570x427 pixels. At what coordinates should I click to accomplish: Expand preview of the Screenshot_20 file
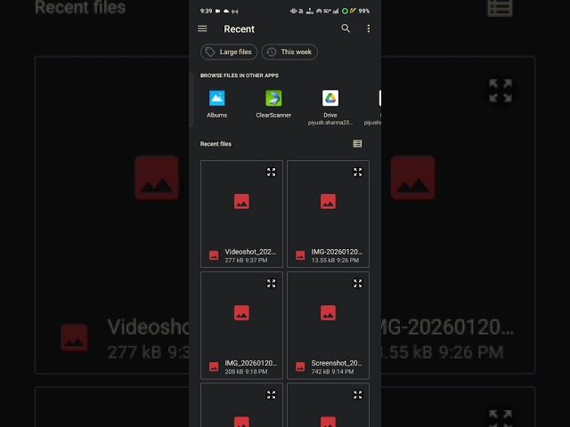[x=358, y=284]
